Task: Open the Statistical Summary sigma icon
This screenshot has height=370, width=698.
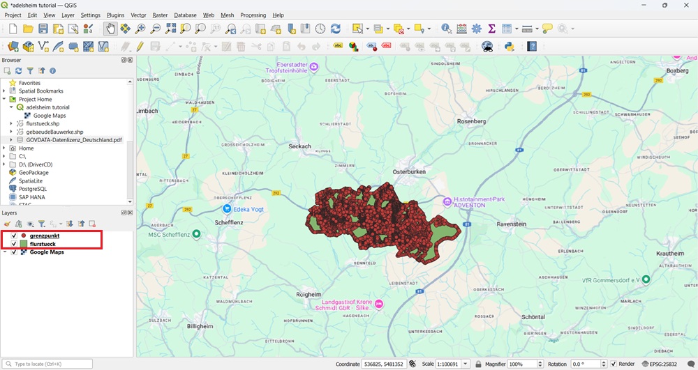Action: (491, 29)
